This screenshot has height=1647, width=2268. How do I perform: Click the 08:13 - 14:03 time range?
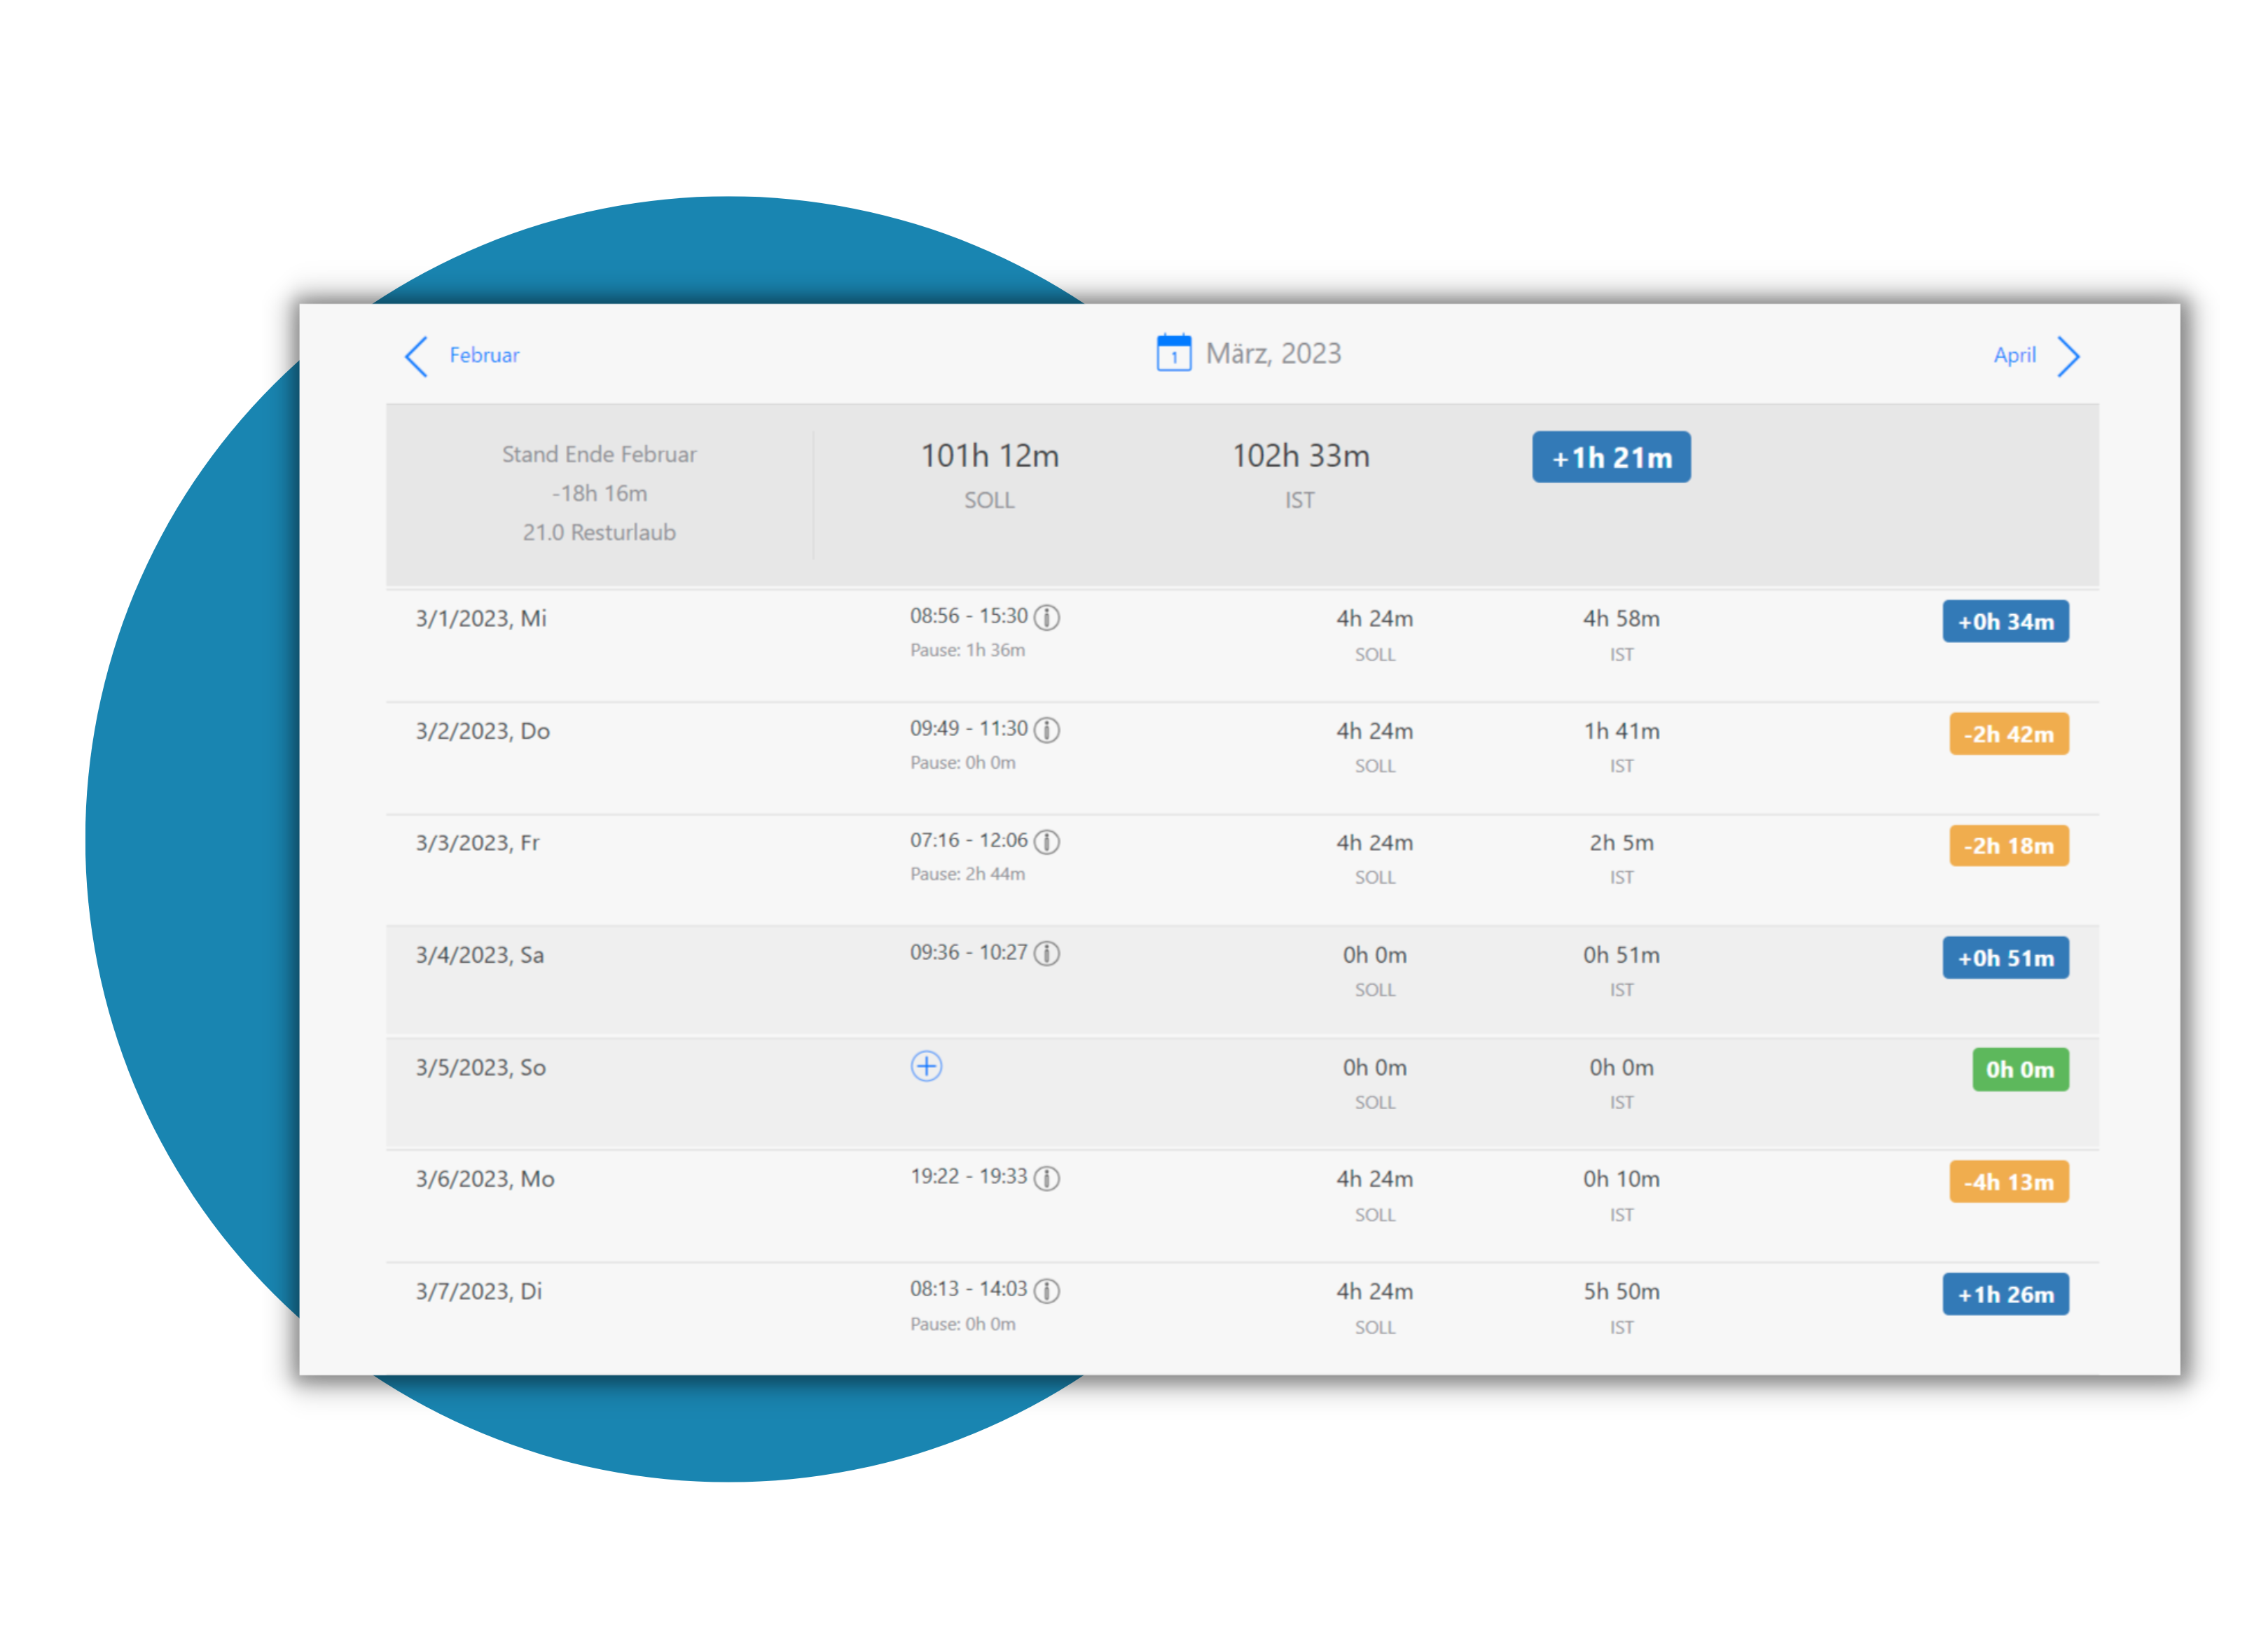(x=967, y=1289)
